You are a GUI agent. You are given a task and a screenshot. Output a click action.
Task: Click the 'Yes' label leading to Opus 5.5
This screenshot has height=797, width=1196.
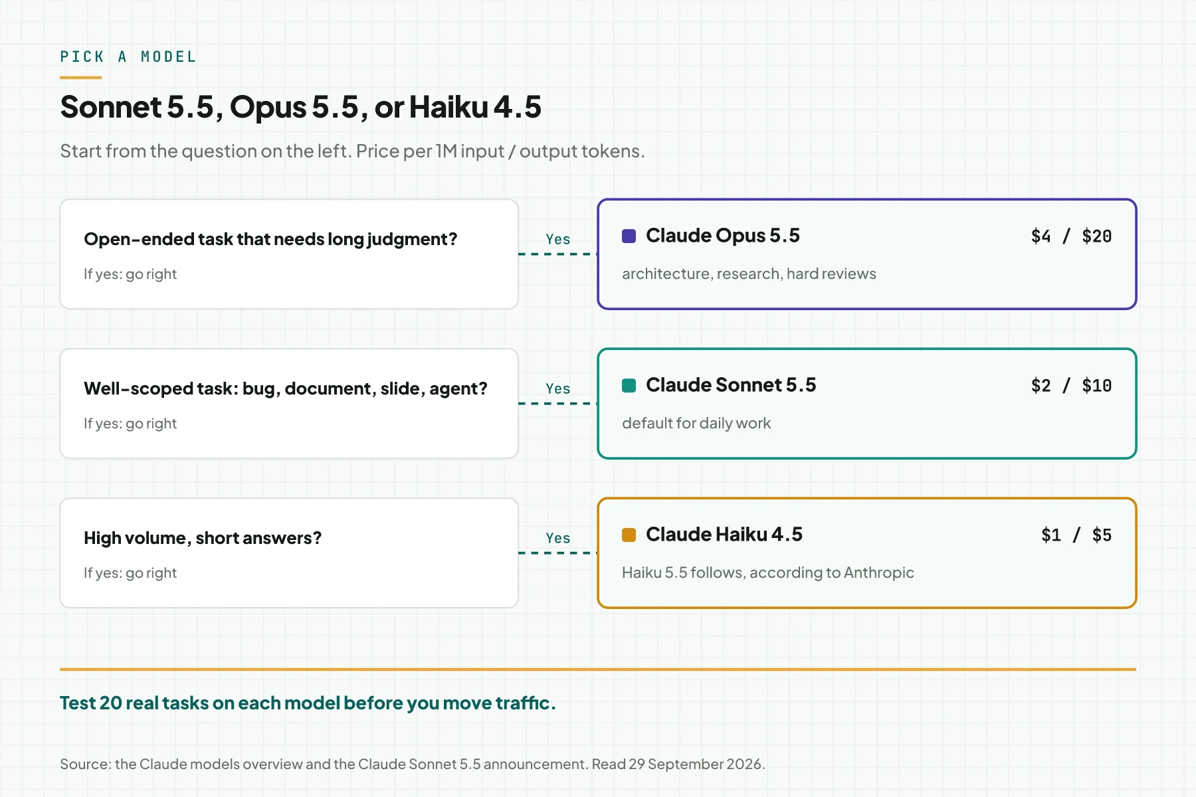(558, 239)
